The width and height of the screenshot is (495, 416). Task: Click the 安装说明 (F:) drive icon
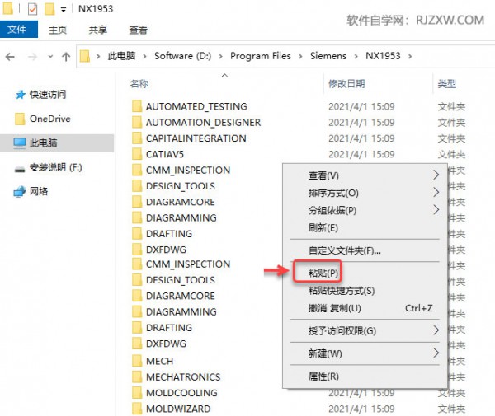click(x=20, y=170)
